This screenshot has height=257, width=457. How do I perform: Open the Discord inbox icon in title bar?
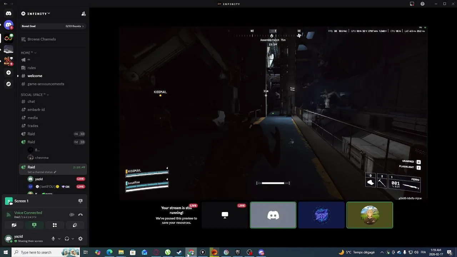[412, 4]
